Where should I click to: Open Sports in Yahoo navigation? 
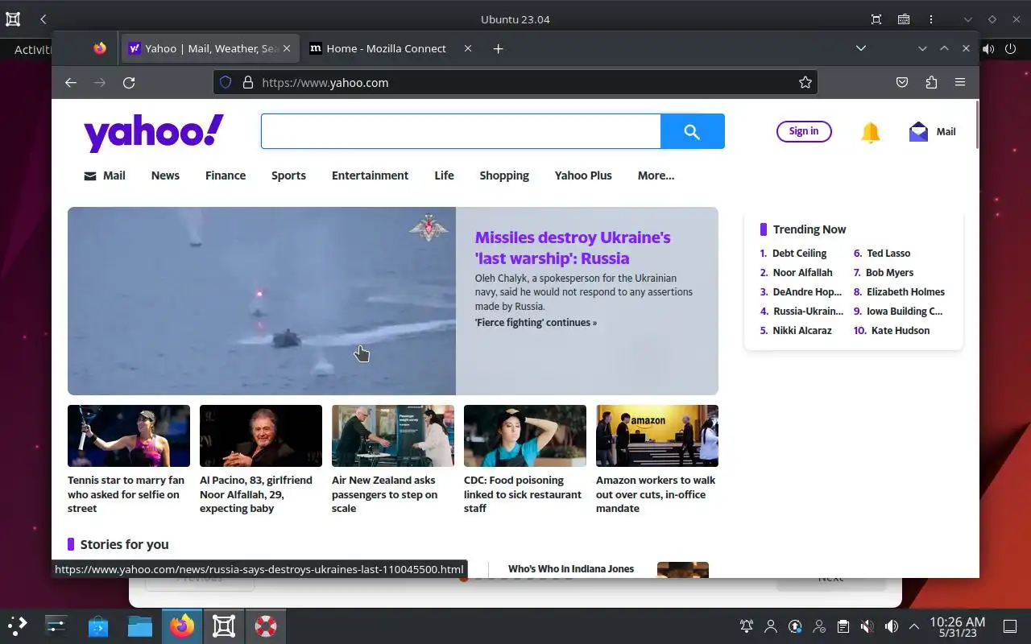coord(288,175)
